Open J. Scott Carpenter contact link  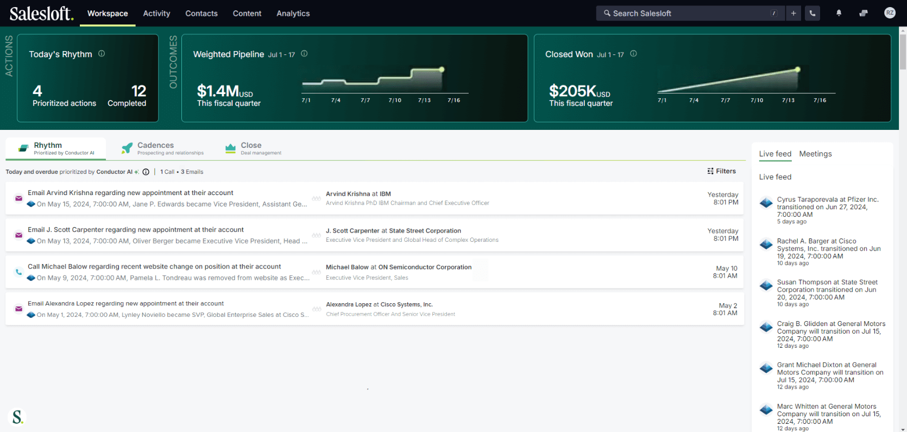pos(393,230)
